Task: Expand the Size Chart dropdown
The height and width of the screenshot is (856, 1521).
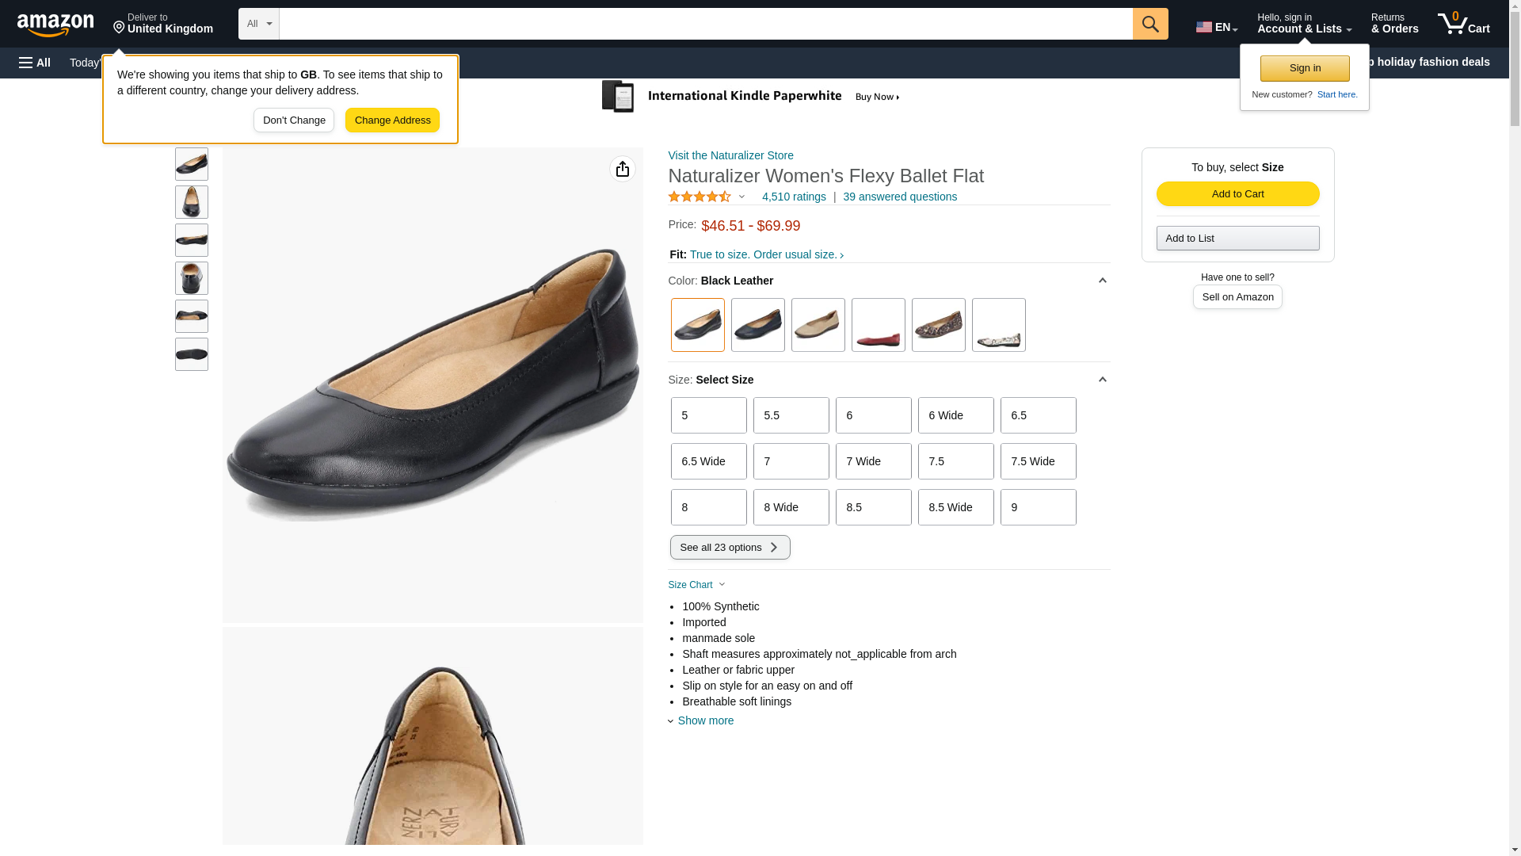Action: click(697, 585)
